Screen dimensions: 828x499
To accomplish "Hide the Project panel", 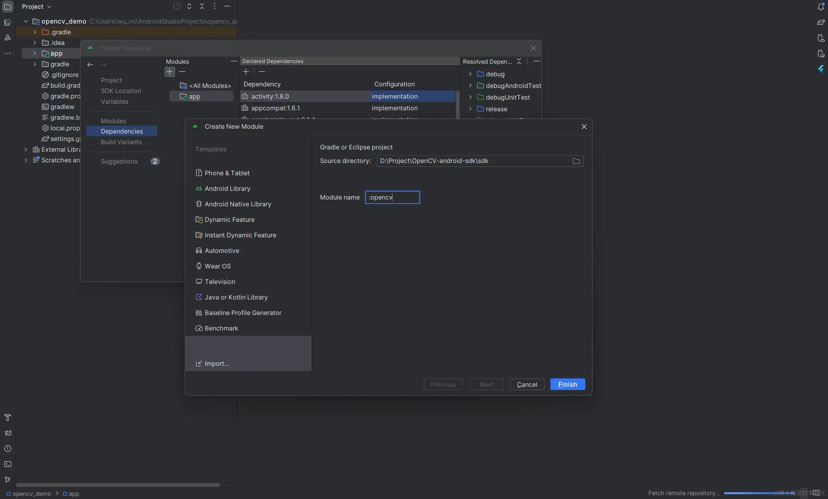I will [227, 6].
